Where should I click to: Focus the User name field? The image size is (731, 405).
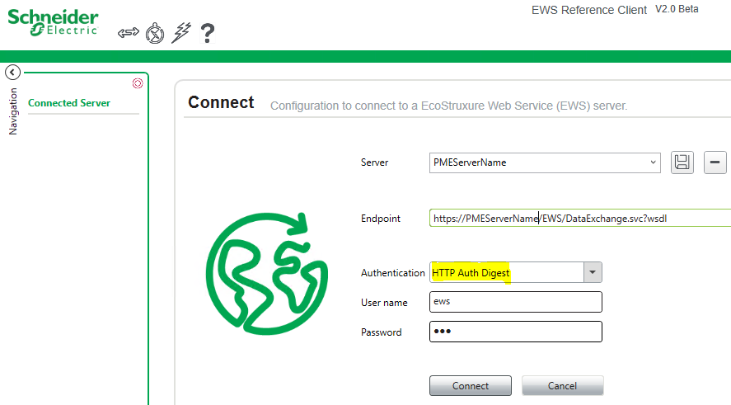coord(516,302)
